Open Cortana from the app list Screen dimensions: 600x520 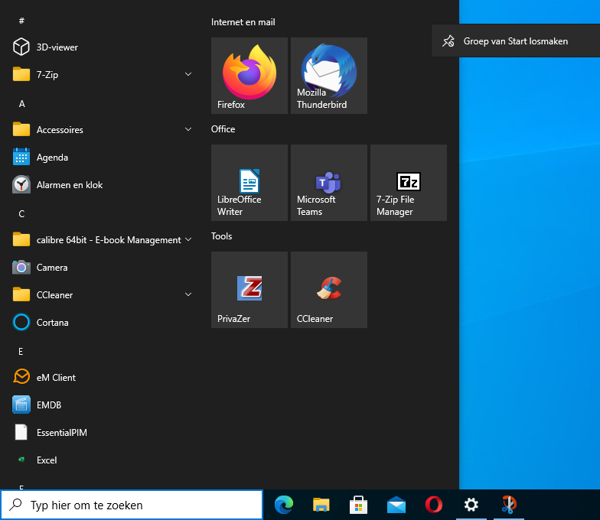[x=52, y=323]
